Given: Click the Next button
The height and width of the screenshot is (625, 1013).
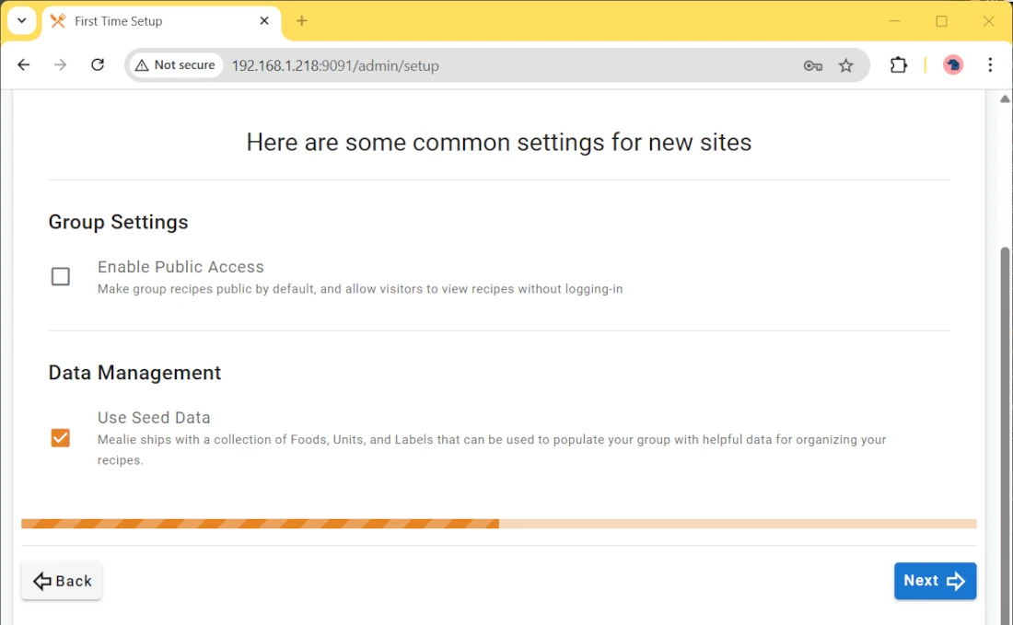Looking at the screenshot, I should (935, 581).
